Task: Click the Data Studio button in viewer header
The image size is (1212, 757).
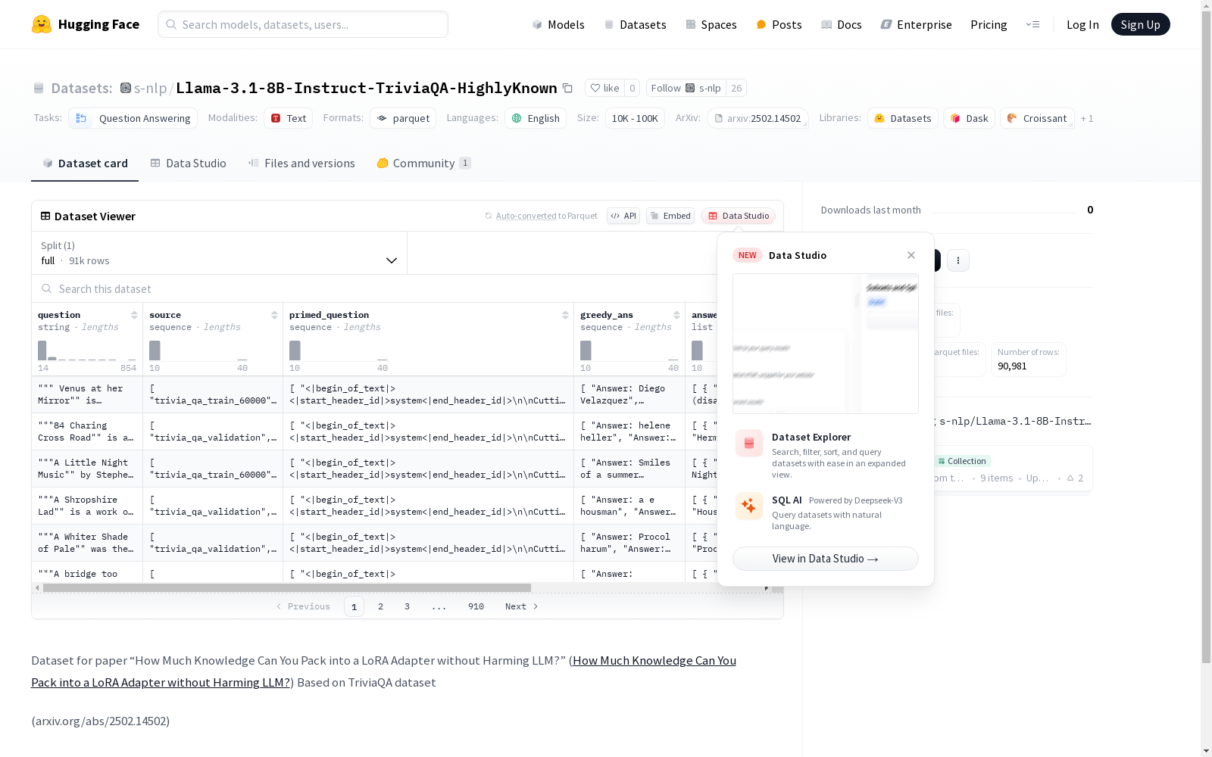Action: click(739, 216)
